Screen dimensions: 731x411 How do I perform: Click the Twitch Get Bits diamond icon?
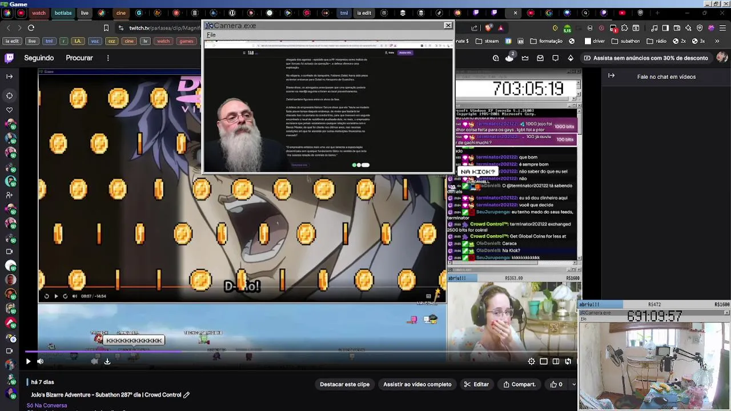(x=571, y=58)
